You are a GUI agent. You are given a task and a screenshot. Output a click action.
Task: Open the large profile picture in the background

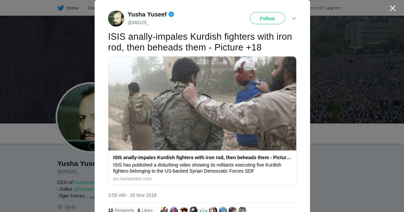click(x=76, y=117)
